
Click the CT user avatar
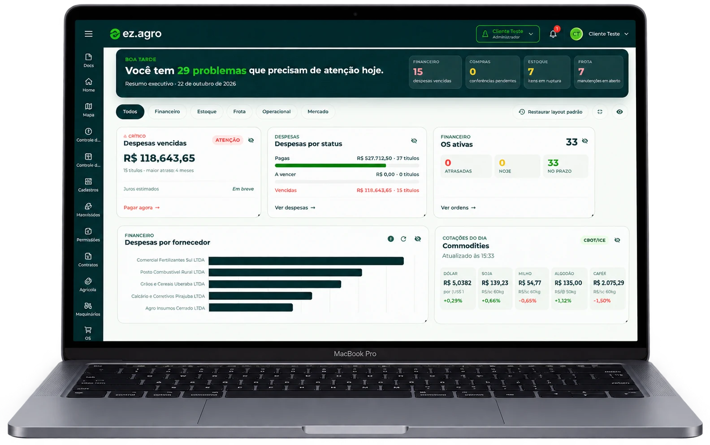576,34
